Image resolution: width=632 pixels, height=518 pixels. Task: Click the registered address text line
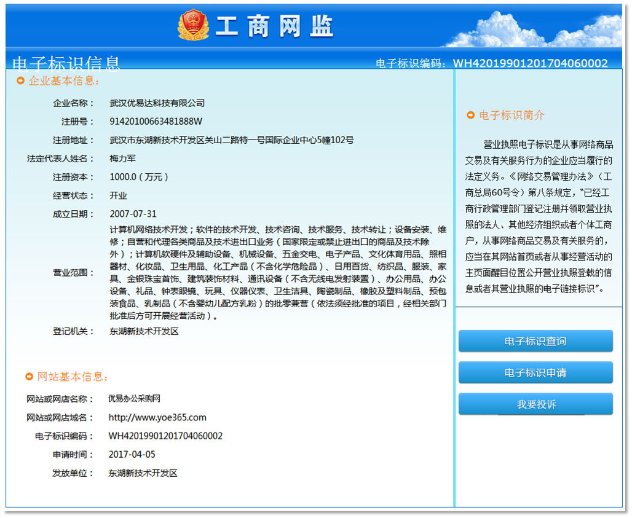(x=231, y=140)
